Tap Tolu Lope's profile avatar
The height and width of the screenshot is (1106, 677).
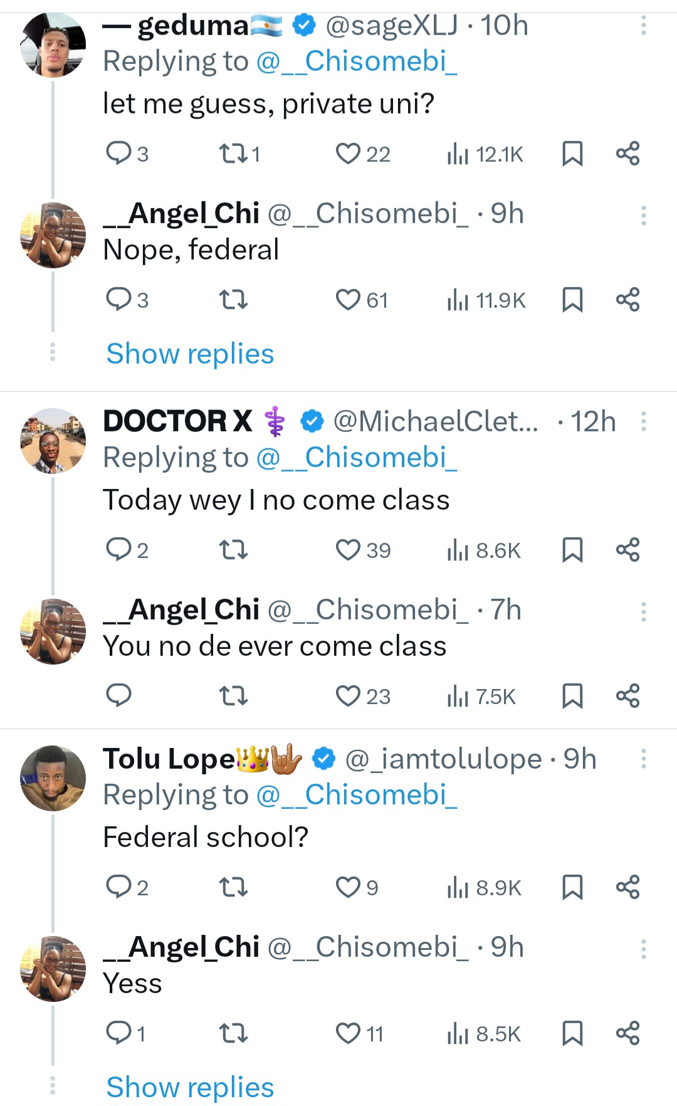pyautogui.click(x=53, y=777)
